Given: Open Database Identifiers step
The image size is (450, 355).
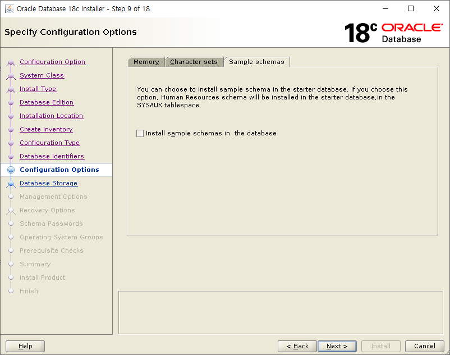Looking at the screenshot, I should click(52, 156).
